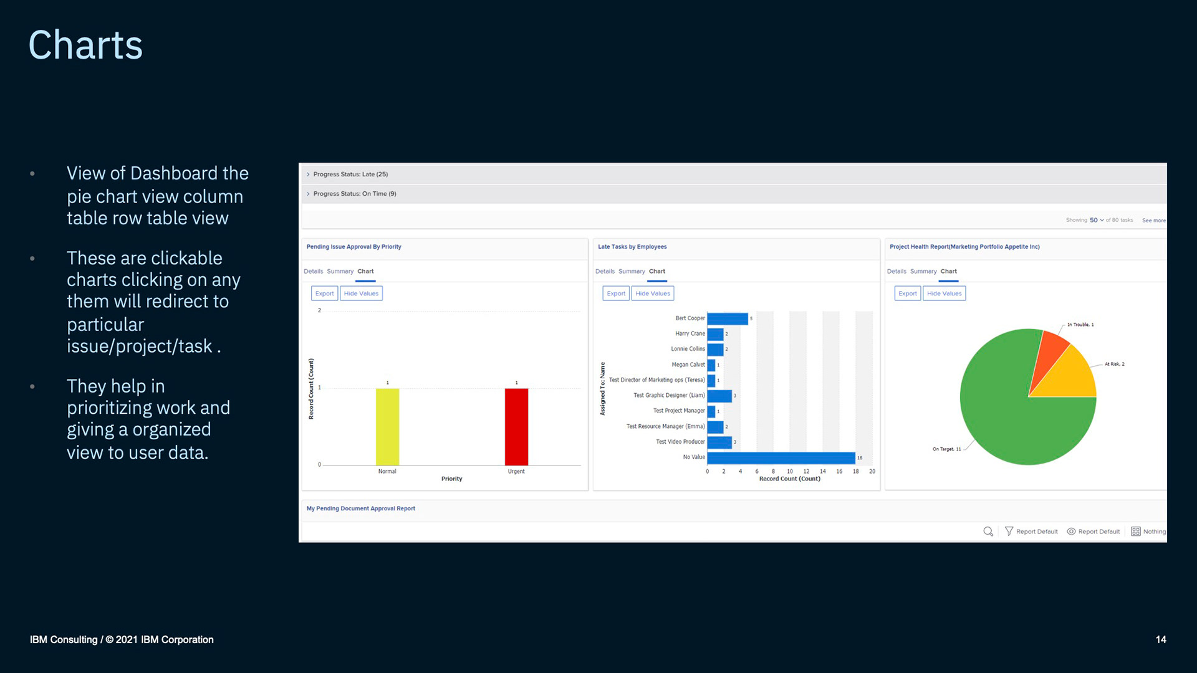This screenshot has height=673, width=1197.
Task: Open the Showing 50 tasks dropdown
Action: pos(1097,220)
